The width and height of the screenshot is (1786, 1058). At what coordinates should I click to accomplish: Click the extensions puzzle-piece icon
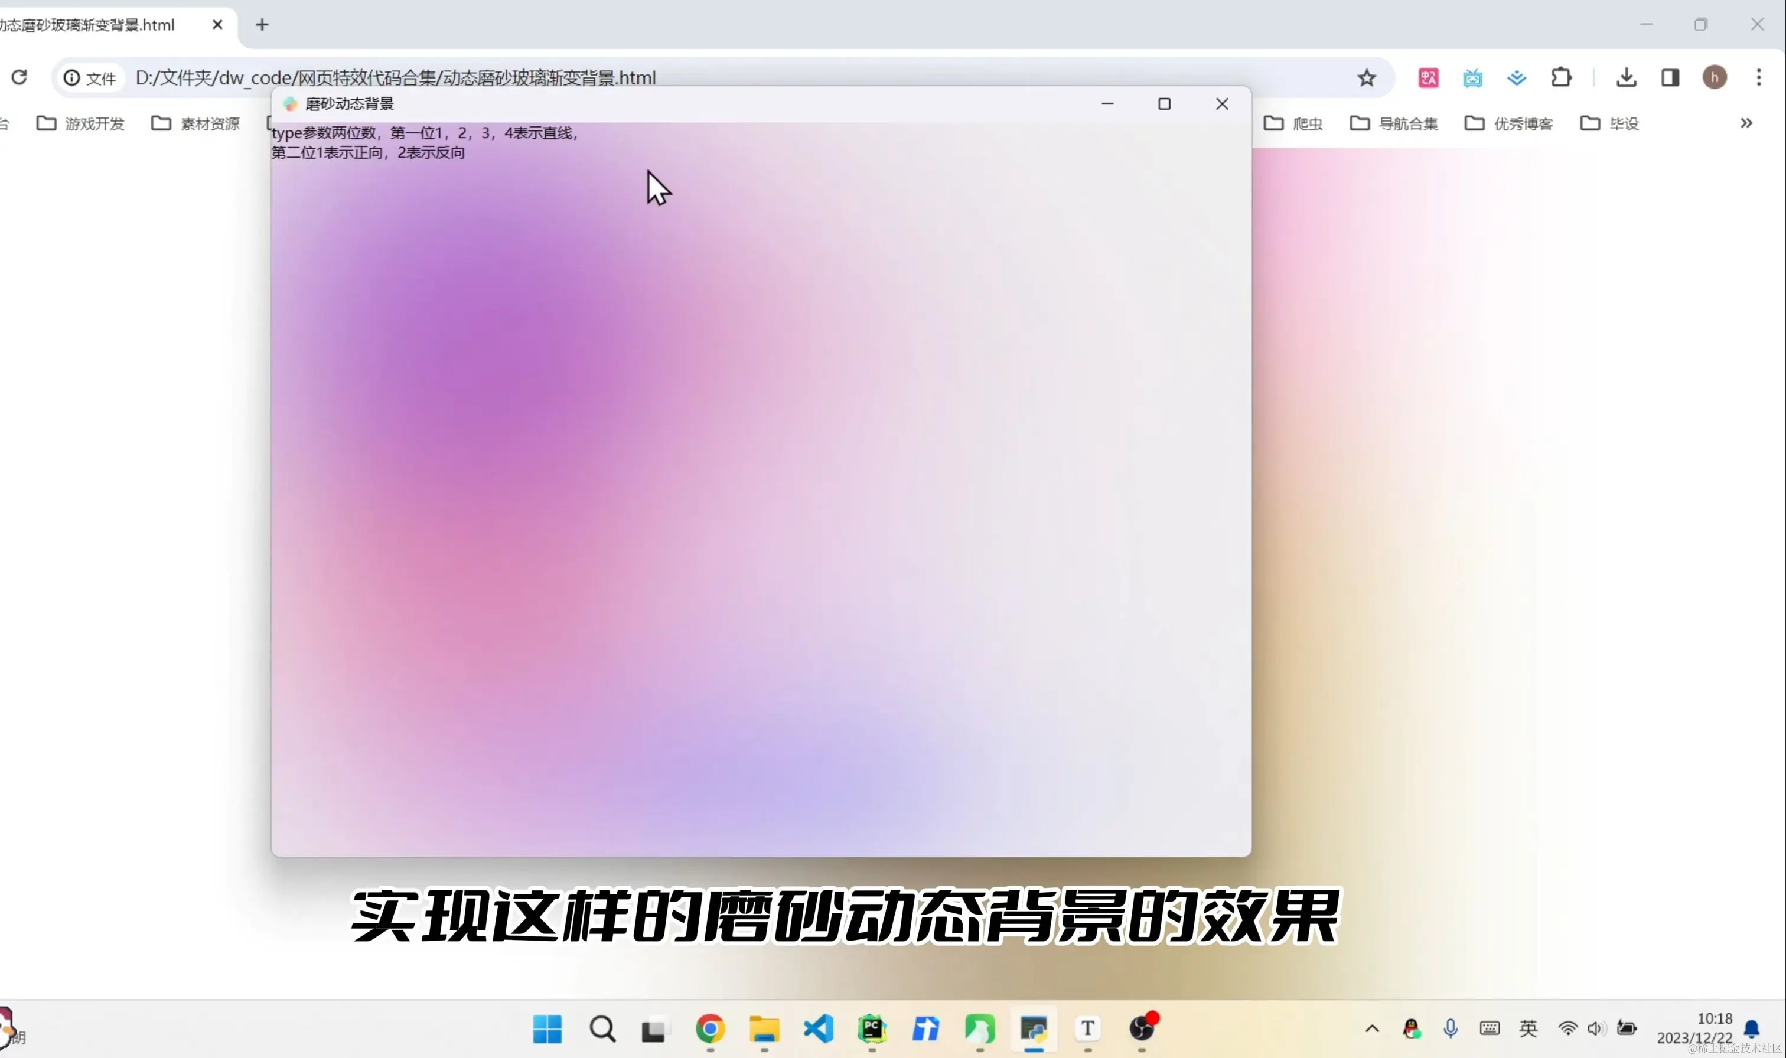coord(1561,77)
